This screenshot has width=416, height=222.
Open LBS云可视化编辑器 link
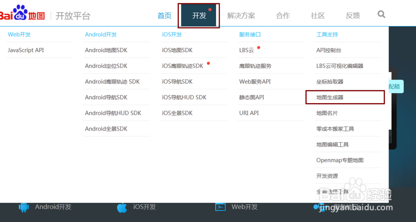click(340, 66)
